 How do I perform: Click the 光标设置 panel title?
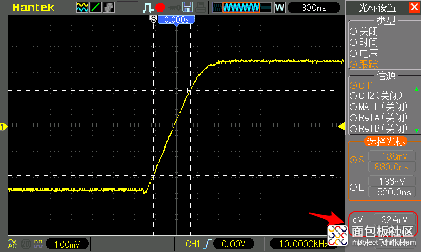point(377,7)
